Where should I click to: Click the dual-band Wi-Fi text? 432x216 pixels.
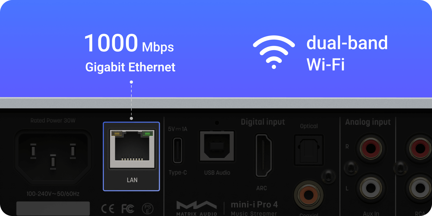[347, 53]
